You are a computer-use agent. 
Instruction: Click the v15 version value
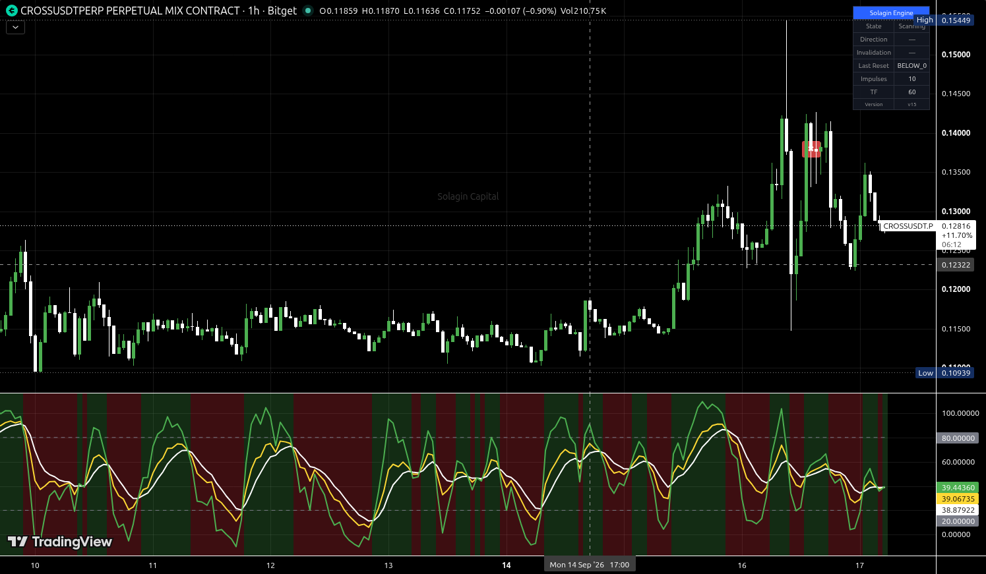click(x=912, y=104)
